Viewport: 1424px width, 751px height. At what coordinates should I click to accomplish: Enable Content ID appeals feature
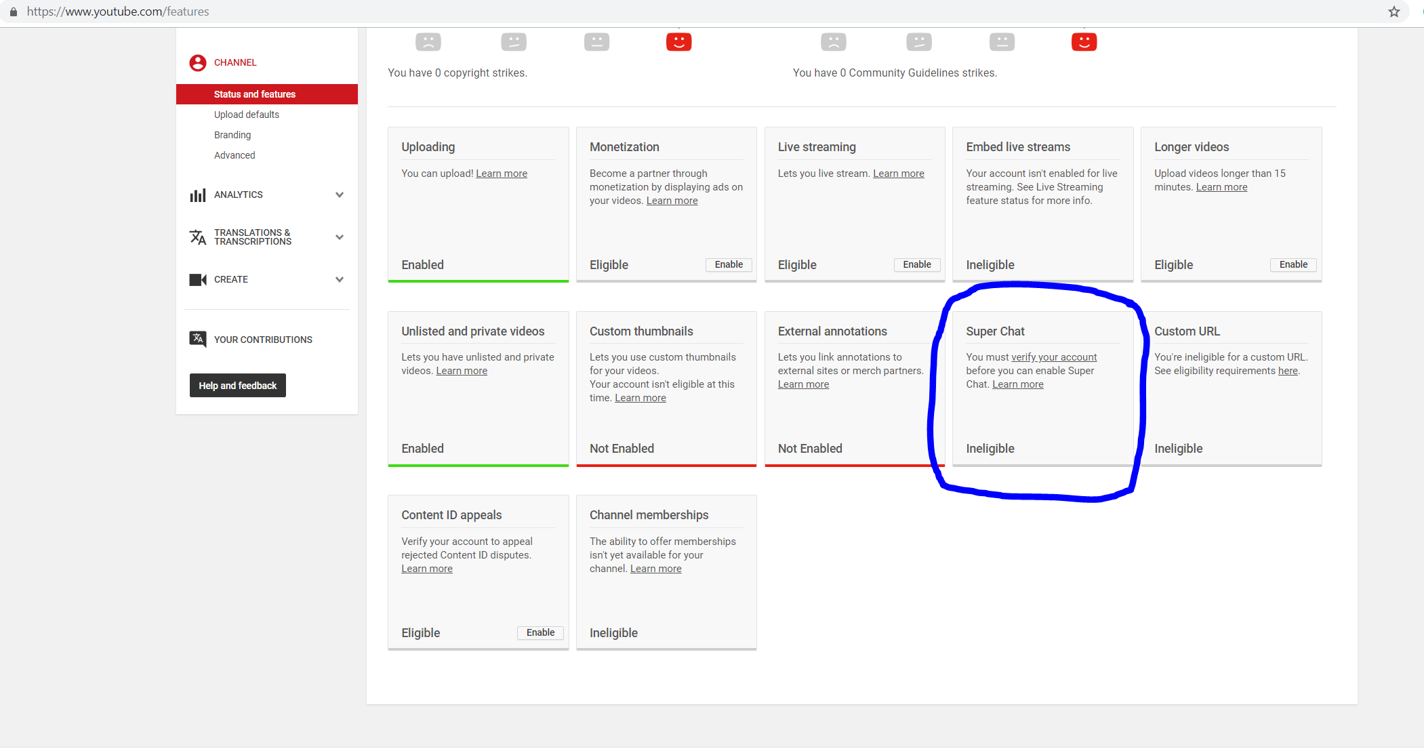[x=540, y=633]
